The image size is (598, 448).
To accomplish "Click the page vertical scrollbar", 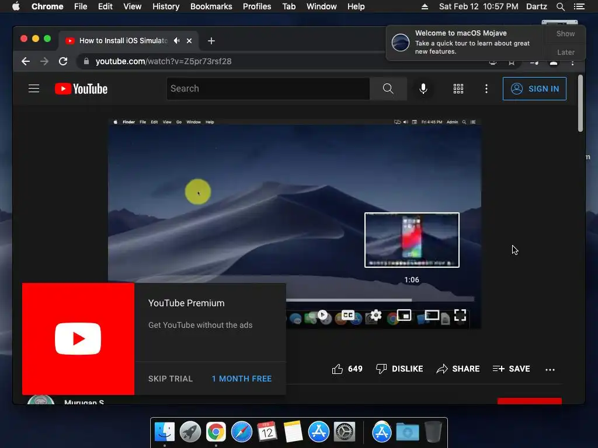I will pyautogui.click(x=580, y=103).
